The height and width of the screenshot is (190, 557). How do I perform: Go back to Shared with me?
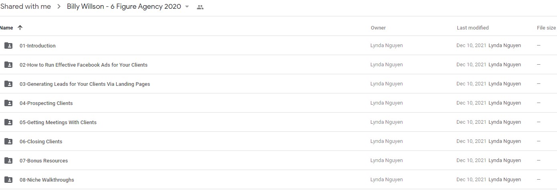pyautogui.click(x=26, y=6)
